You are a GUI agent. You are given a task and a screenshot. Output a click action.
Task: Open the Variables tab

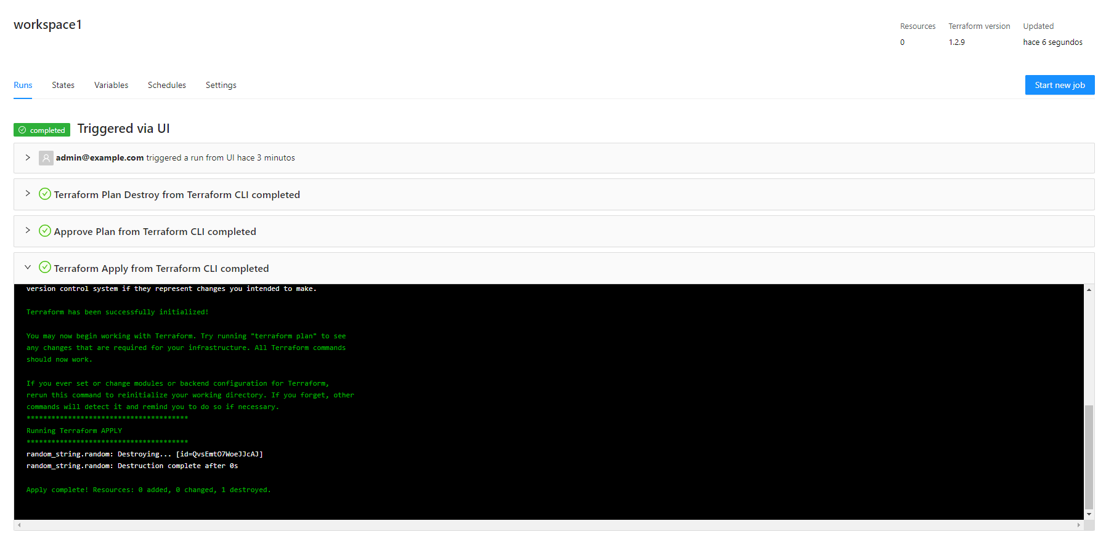tap(111, 85)
